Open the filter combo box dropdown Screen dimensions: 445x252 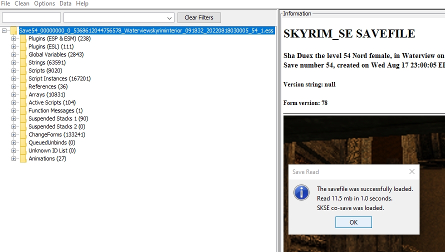(169, 18)
